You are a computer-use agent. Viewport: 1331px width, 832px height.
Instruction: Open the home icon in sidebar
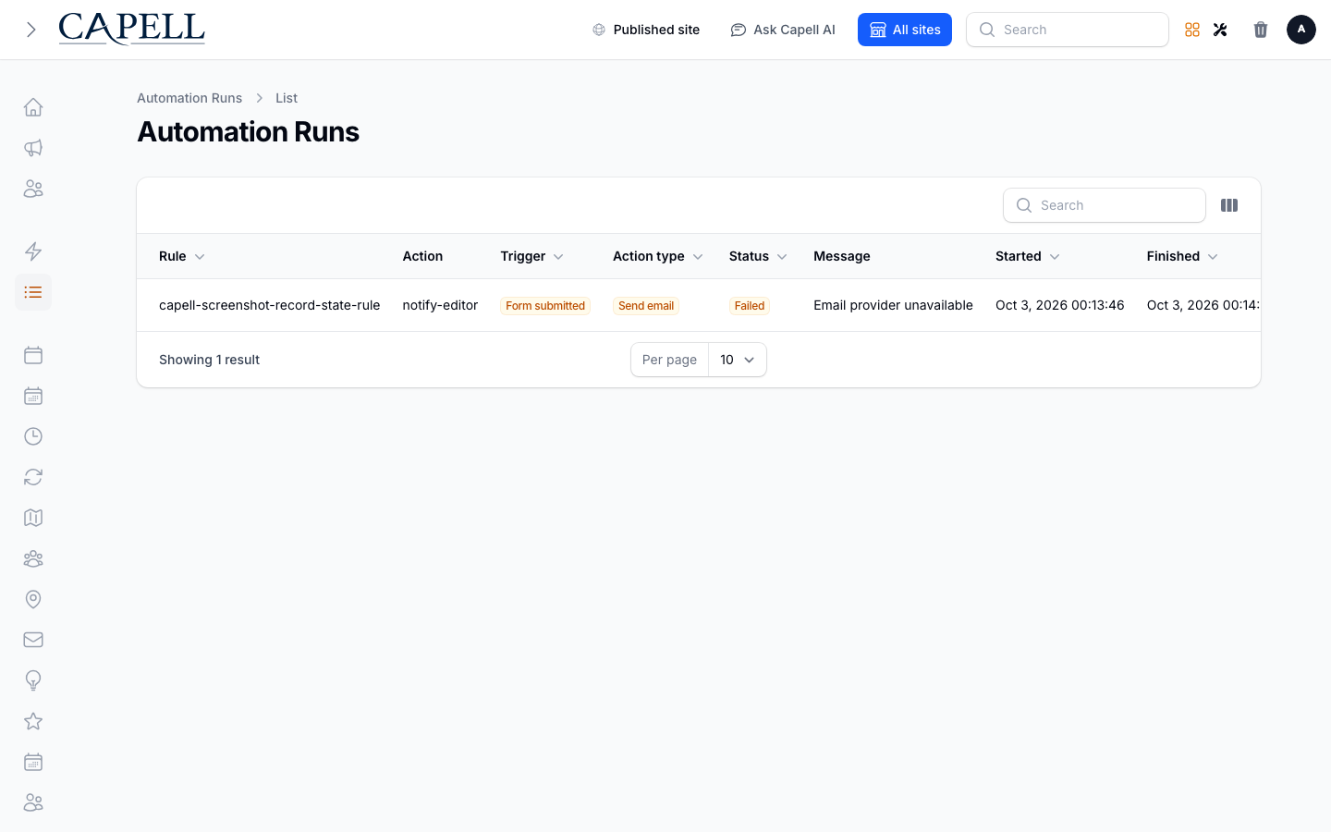click(x=33, y=107)
